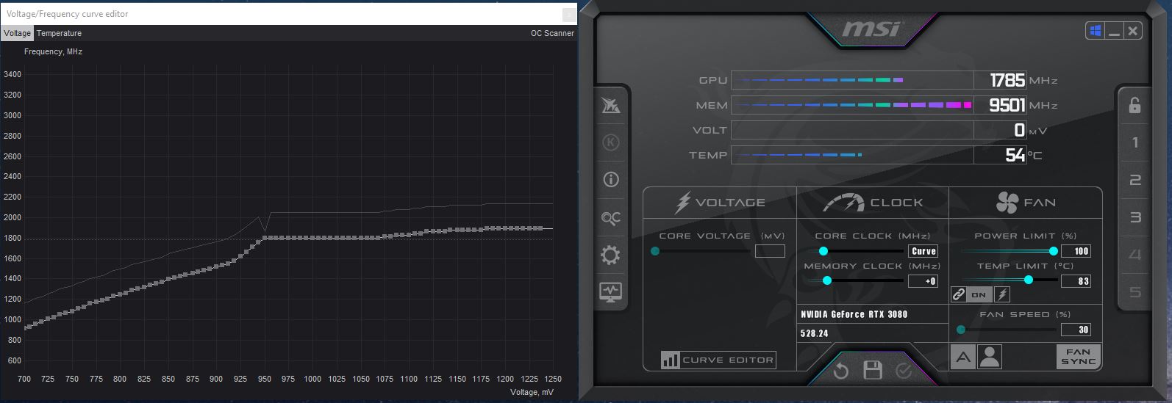Image resolution: width=1172 pixels, height=403 pixels.
Task: Switch to the Temperature tab in curve editor
Action: 59,33
